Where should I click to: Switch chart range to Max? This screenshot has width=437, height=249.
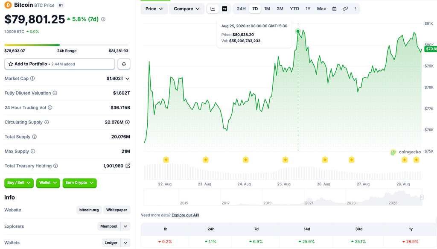click(321, 9)
